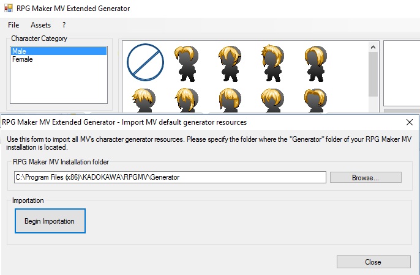Start import with Begin Importation button
Screen dimensions: 420x275
[50, 221]
